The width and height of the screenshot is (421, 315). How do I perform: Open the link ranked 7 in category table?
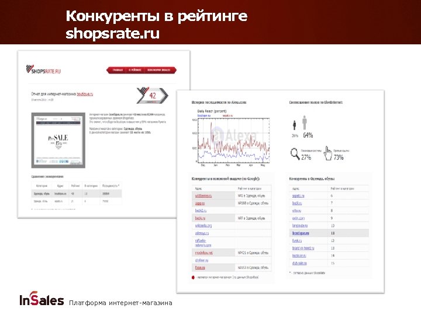pos(296,204)
